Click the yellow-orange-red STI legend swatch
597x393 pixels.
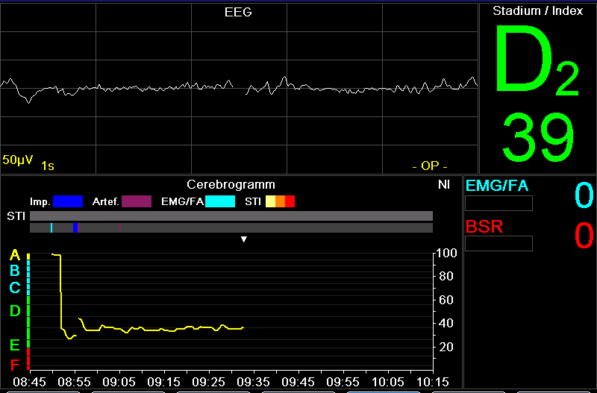(281, 201)
